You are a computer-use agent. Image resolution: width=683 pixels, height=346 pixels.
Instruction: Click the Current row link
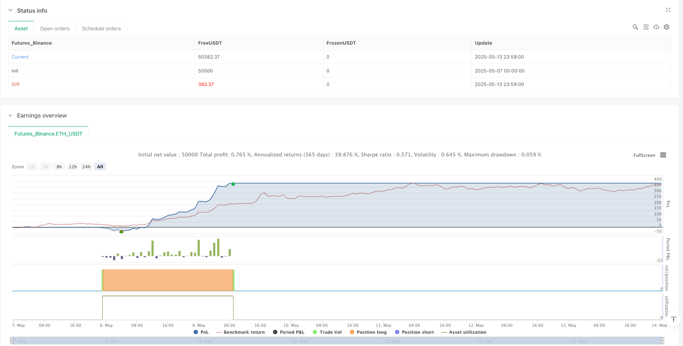tap(20, 57)
